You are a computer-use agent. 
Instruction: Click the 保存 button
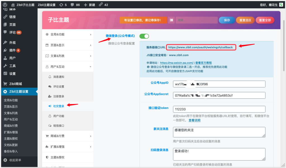tap(227, 20)
